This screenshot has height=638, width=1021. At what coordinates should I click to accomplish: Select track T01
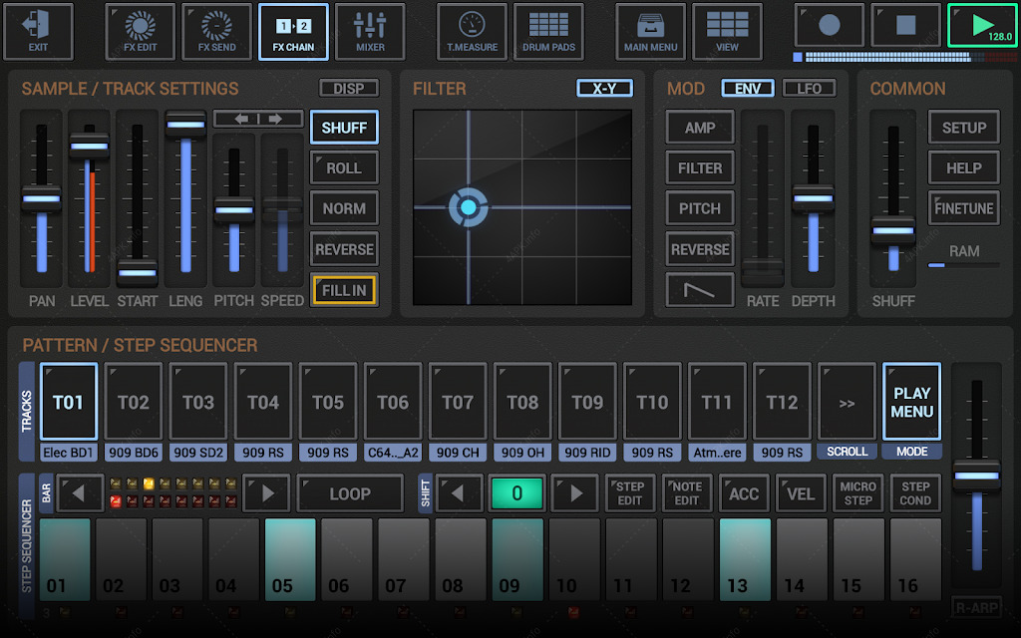(69, 402)
